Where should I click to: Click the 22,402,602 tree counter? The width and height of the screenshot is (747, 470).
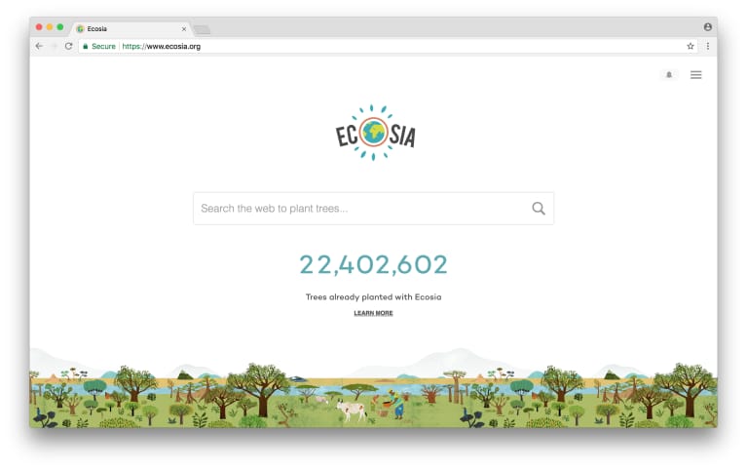click(x=374, y=265)
